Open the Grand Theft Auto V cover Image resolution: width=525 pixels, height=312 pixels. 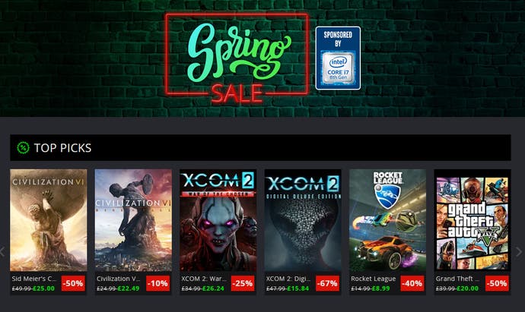(473, 220)
